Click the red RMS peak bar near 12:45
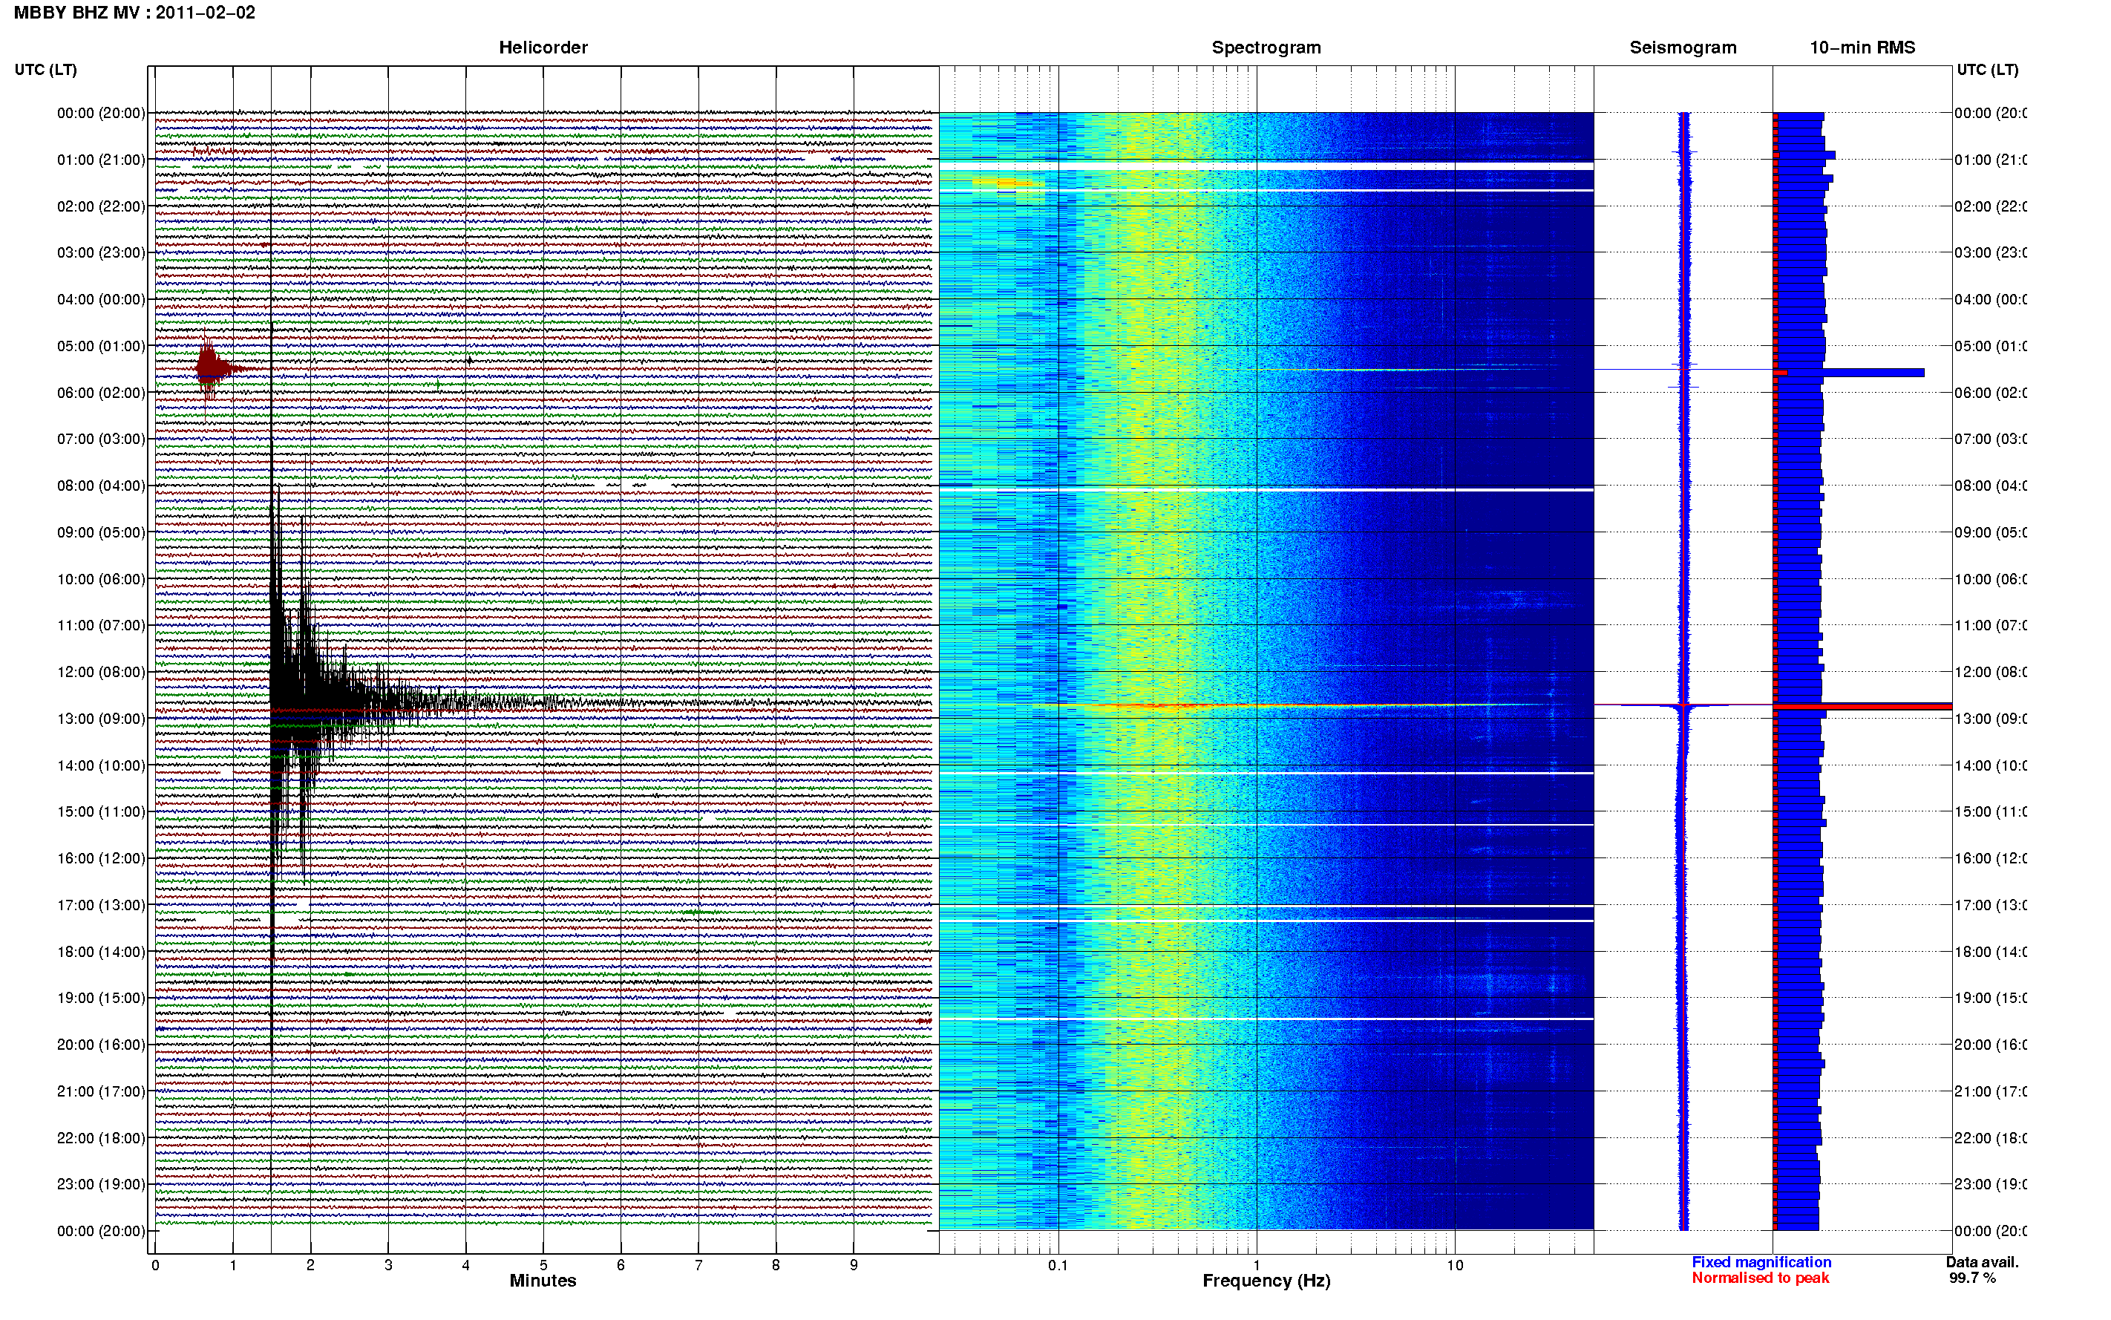This screenshot has width=2111, height=1320. click(x=1862, y=706)
